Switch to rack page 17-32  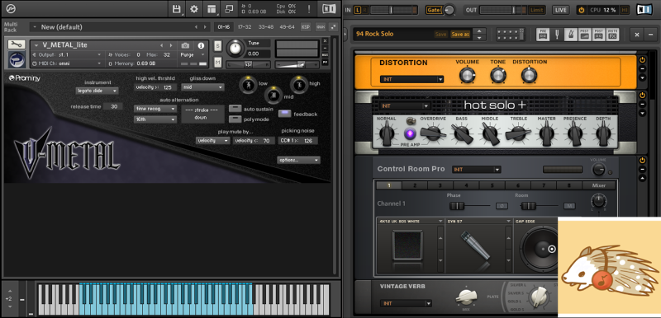pos(245,27)
